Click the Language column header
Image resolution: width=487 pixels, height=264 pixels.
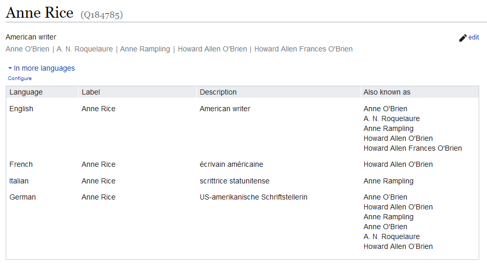click(x=26, y=92)
